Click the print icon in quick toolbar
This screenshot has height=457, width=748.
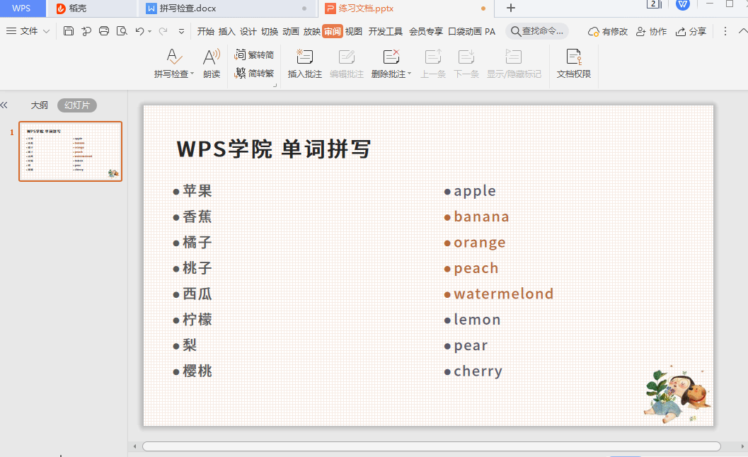[104, 31]
